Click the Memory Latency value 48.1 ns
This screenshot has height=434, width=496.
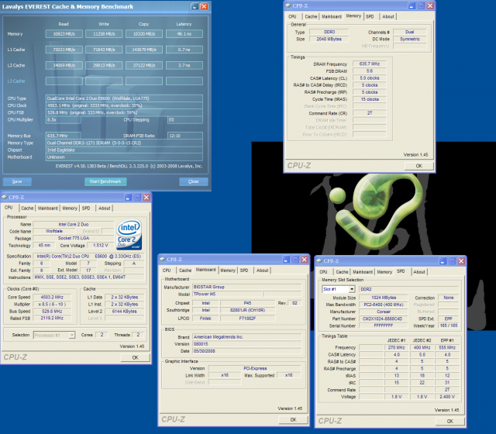tap(184, 34)
